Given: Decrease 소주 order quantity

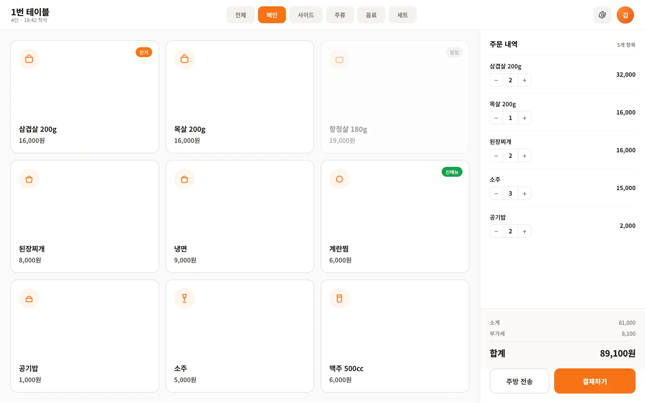Looking at the screenshot, I should click(496, 194).
